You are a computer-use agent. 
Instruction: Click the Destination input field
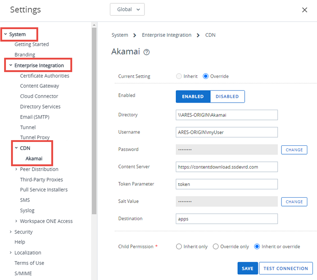click(x=227, y=219)
